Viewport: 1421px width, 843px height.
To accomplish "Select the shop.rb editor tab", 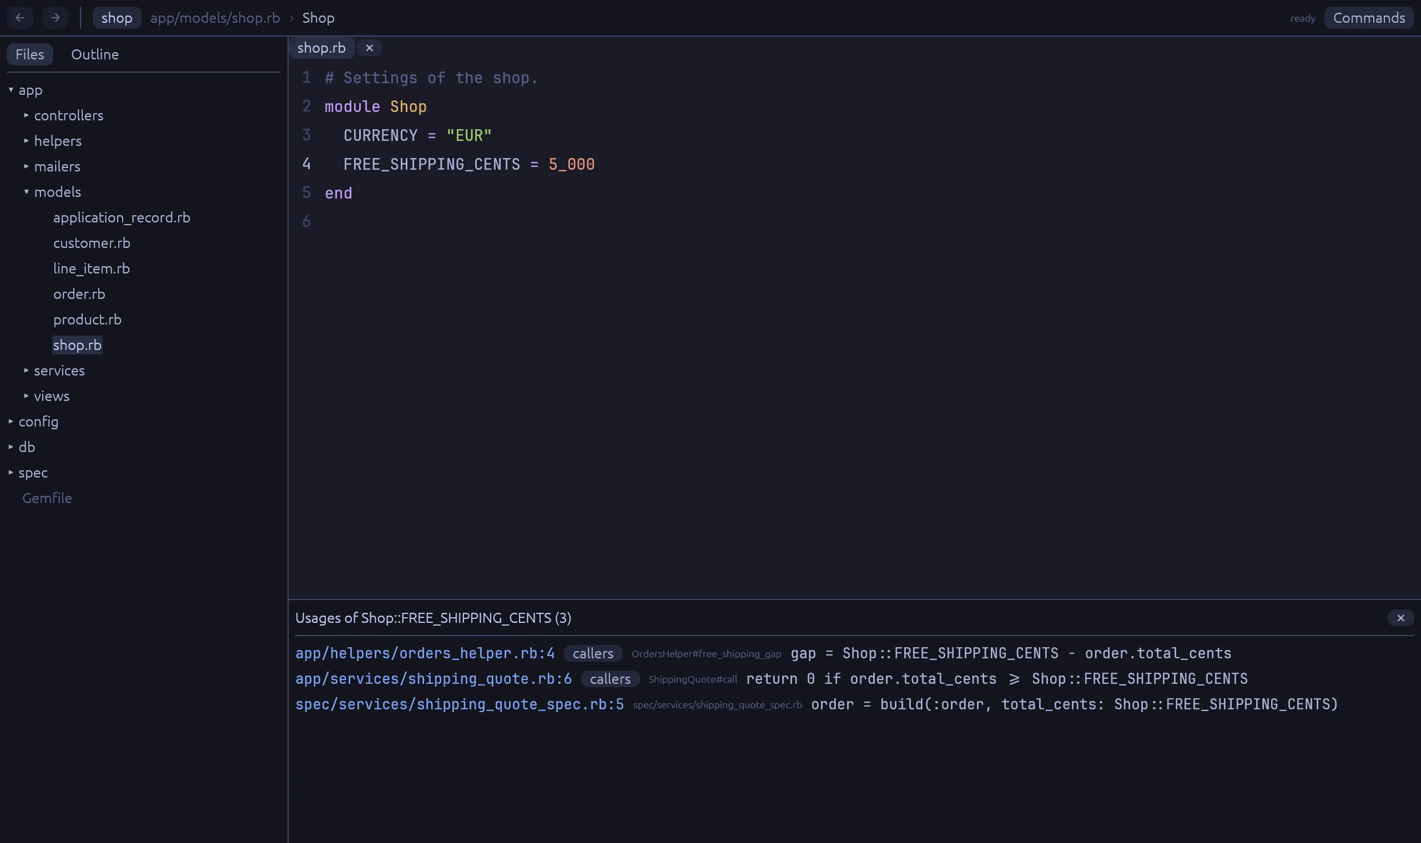I will pos(322,48).
